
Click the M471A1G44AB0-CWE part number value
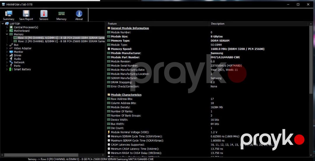click(225, 57)
